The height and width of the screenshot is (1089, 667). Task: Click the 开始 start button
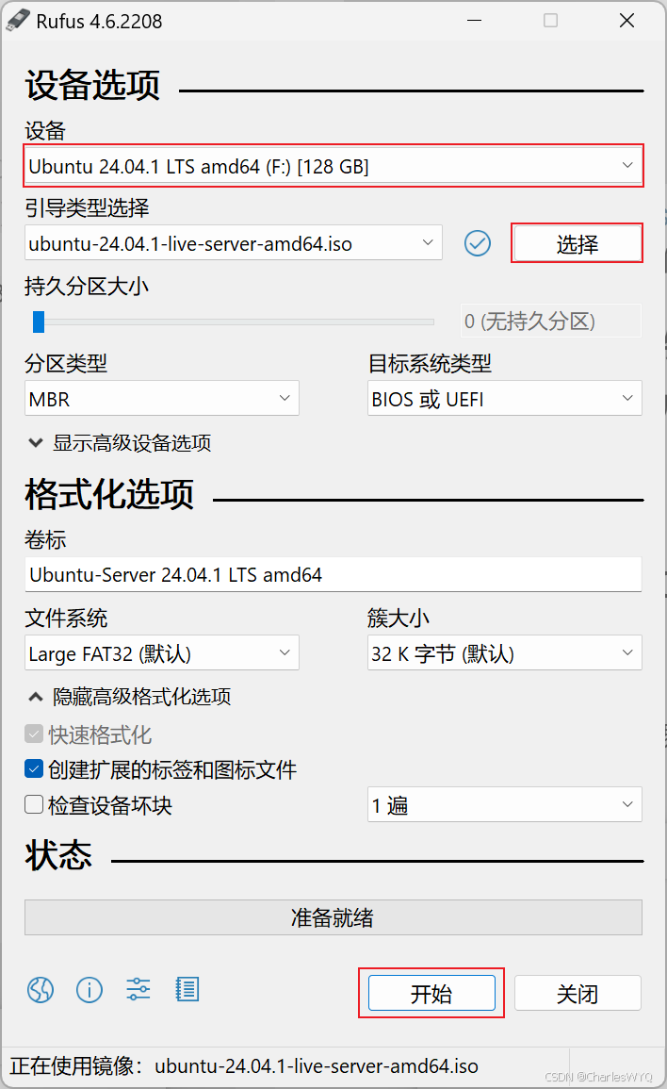431,993
